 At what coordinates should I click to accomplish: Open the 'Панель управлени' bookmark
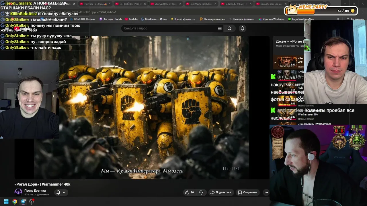pos(212,19)
